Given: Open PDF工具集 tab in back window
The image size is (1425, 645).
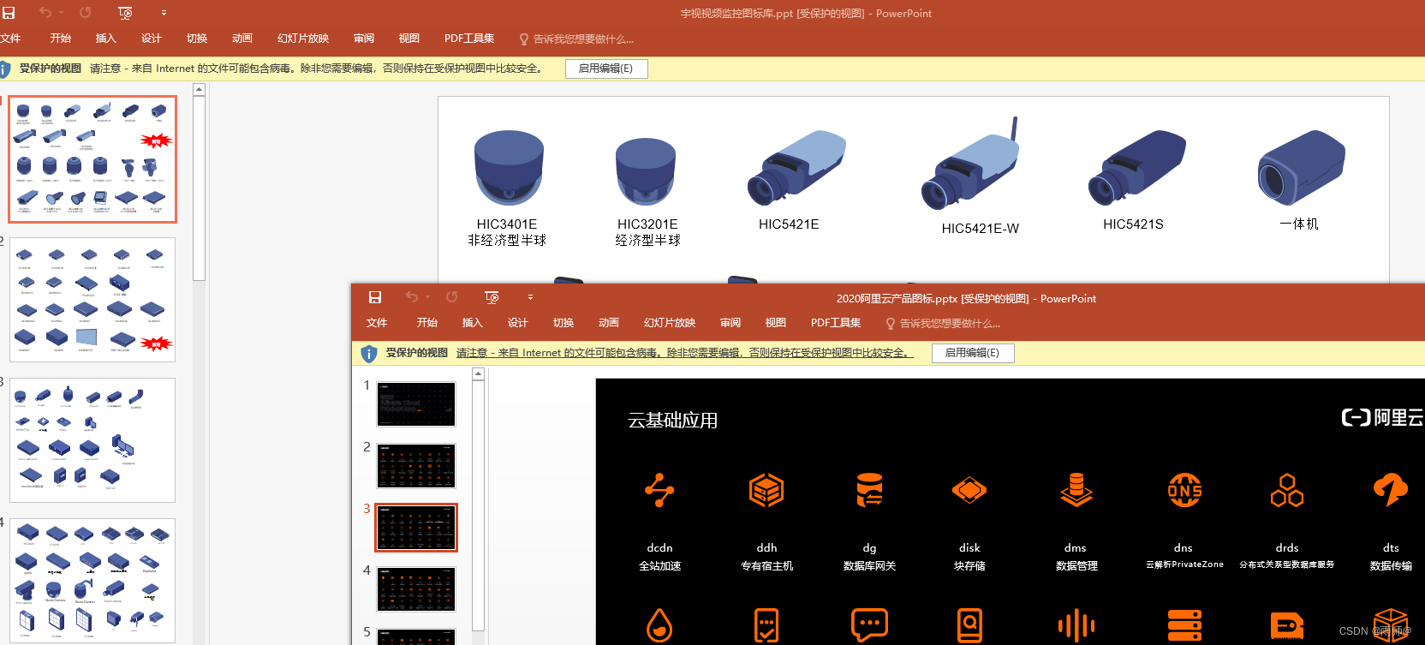Looking at the screenshot, I should tap(469, 39).
